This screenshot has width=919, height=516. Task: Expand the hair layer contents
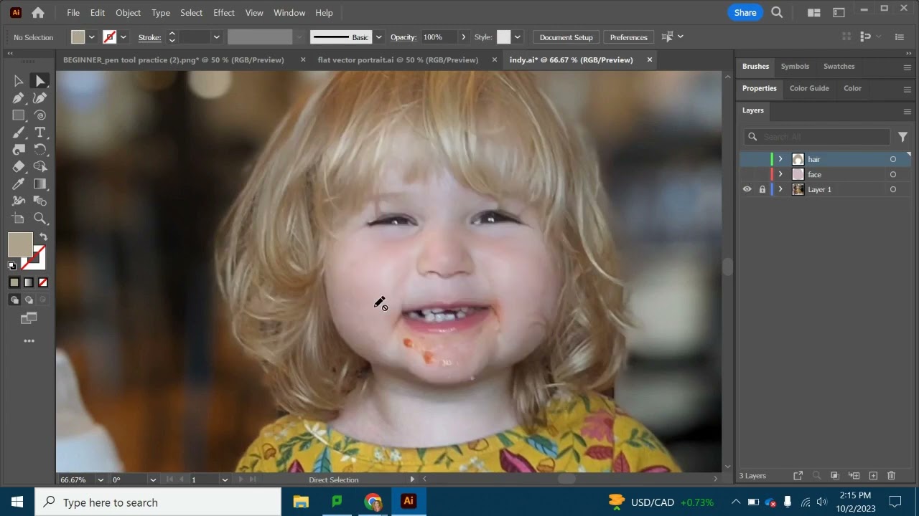click(x=780, y=159)
